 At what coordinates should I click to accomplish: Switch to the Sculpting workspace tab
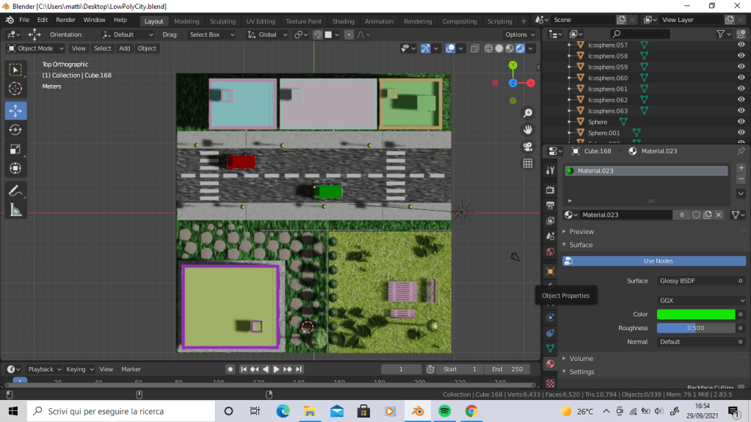tap(222, 21)
